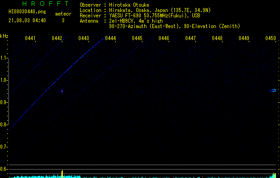This screenshot has height=178, width=280.
Task: Click the meteor count value 3
Action: tap(63, 20)
